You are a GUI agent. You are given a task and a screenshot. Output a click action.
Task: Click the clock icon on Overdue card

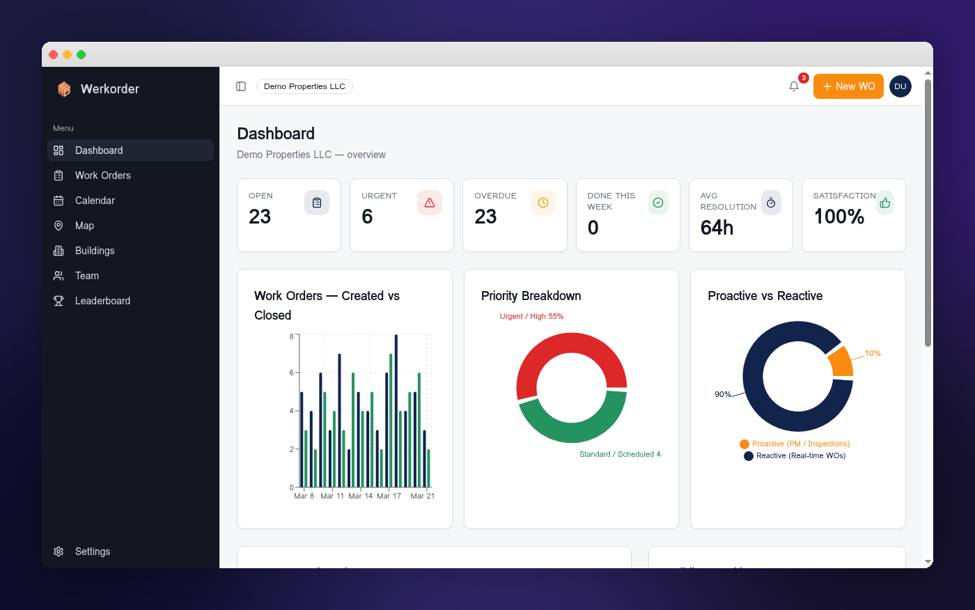pos(543,203)
